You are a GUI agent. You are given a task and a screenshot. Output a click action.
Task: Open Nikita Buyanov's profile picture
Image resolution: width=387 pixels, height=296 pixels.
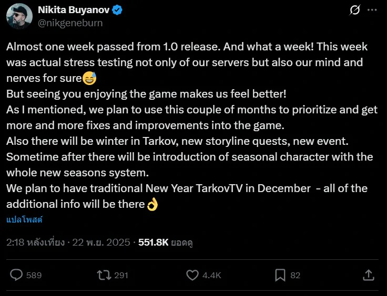click(x=19, y=16)
